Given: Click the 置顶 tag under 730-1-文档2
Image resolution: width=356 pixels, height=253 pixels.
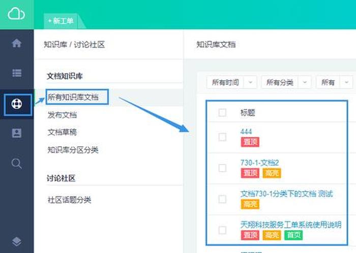Looking at the screenshot, I should (x=250, y=173).
